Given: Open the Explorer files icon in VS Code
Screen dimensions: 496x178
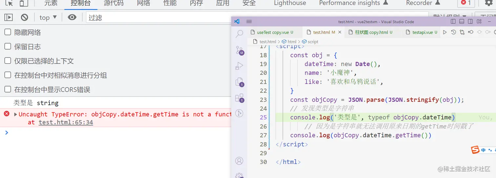Looking at the screenshot, I should tap(239, 82).
